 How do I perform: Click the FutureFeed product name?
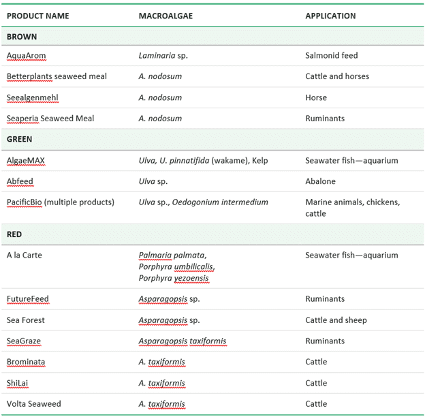point(28,299)
